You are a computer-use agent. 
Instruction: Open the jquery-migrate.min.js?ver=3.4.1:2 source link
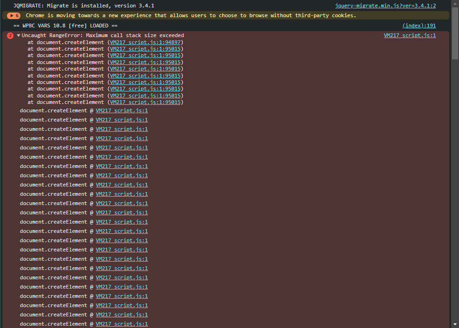[385, 6]
